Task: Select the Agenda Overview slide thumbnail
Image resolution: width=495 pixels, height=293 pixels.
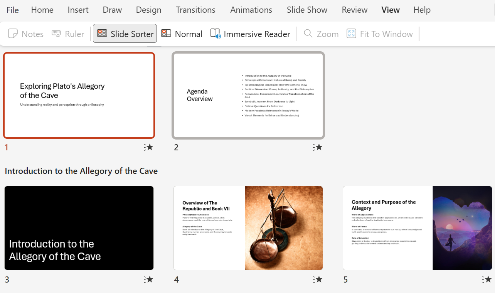Action: pos(248,95)
